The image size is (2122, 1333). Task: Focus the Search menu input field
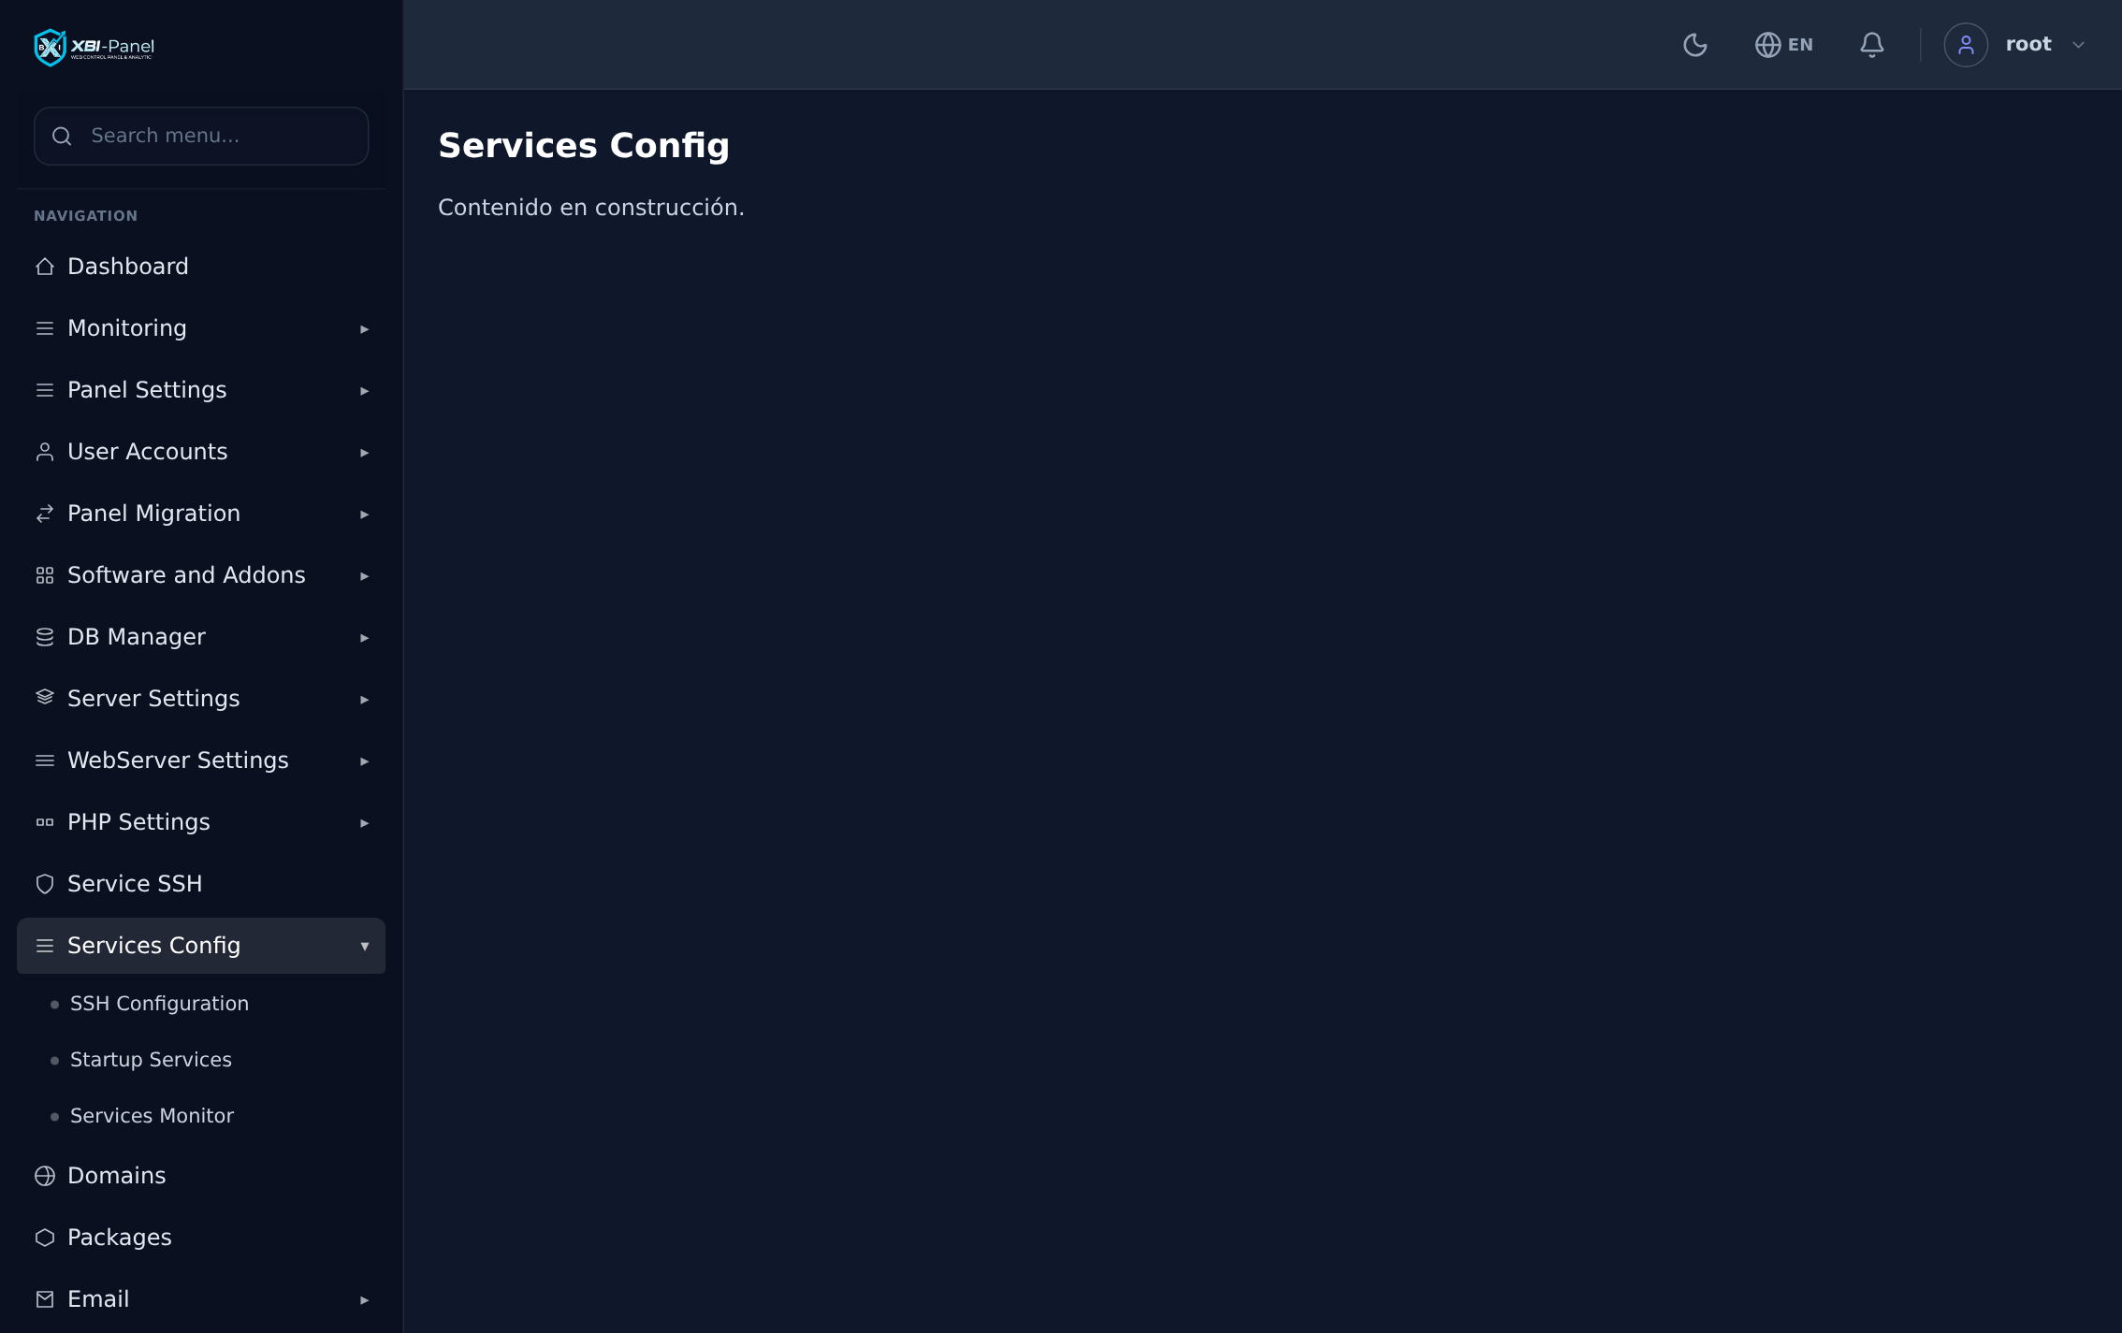[201, 137]
